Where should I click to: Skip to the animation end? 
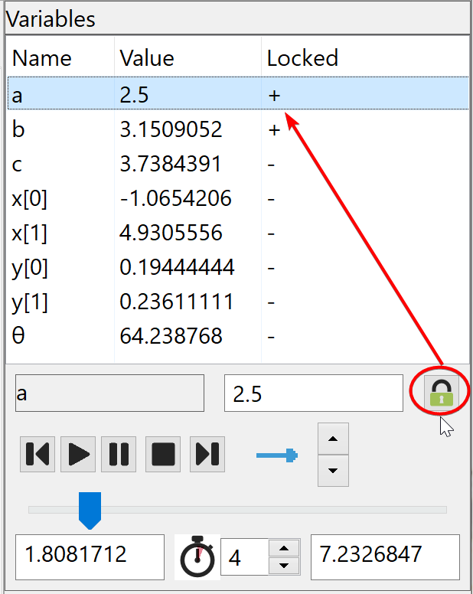(x=207, y=454)
